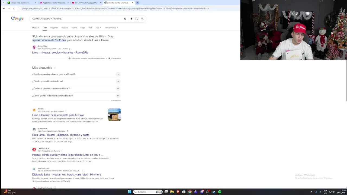347x195 pixels.
Task: Click the Z Buss result thumbnail image
Action: click(x=114, y=115)
